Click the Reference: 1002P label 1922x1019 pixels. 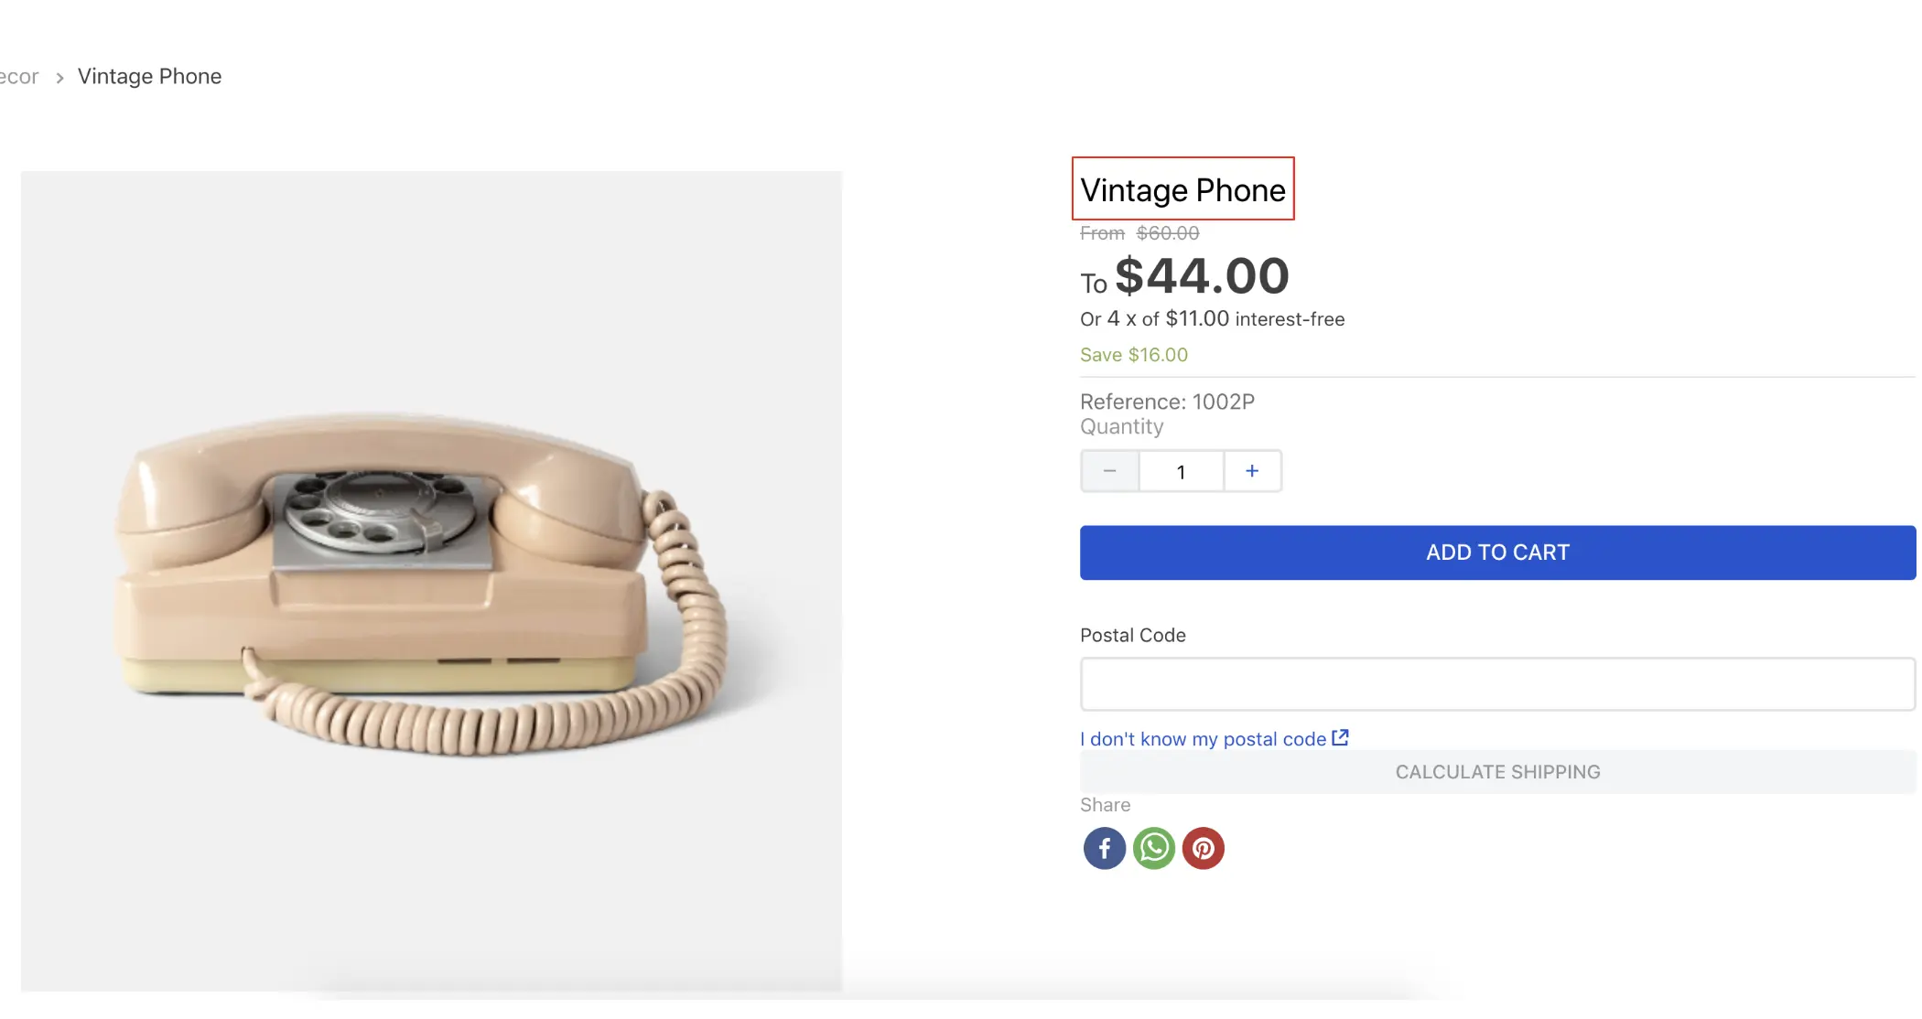[1167, 401]
